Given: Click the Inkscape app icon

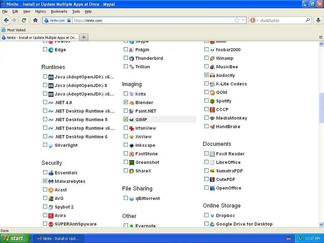Looking at the screenshot, I should coord(132,146).
